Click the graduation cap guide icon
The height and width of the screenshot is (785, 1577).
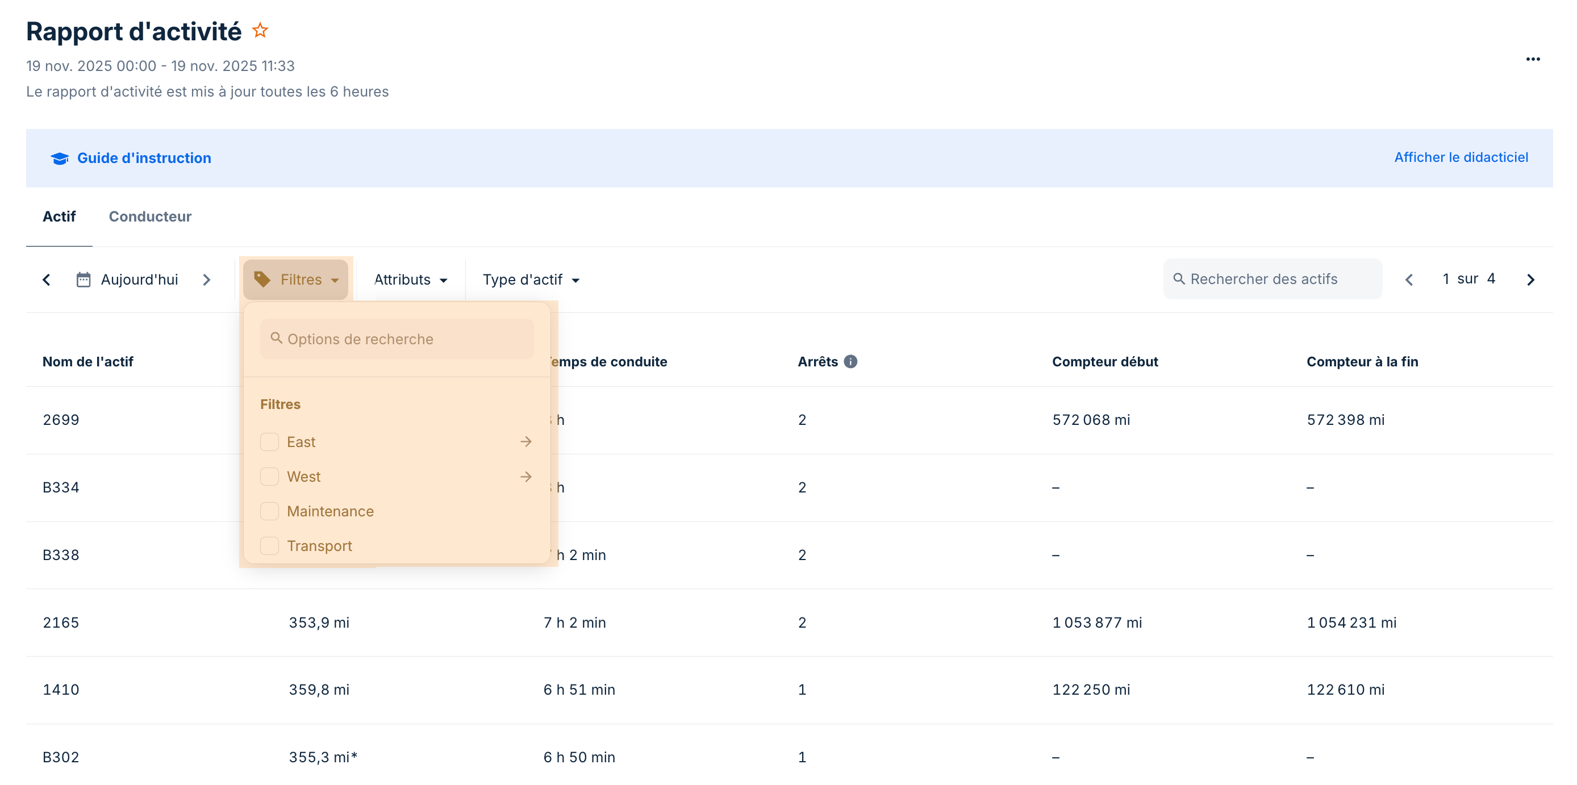tap(60, 158)
